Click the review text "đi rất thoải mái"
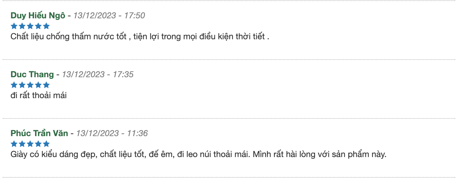Screen dimensions: 469x178 39,96
